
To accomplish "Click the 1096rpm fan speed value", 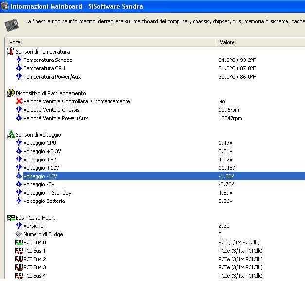I will click(229, 110).
